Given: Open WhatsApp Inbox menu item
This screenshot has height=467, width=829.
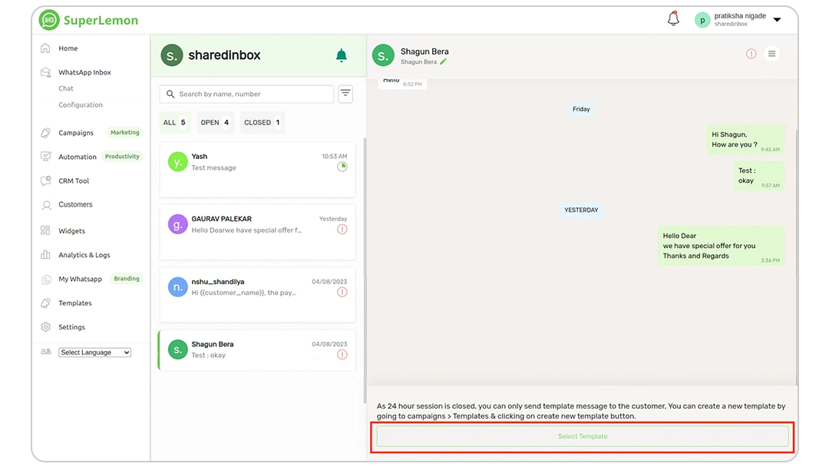Looking at the screenshot, I should pos(84,72).
